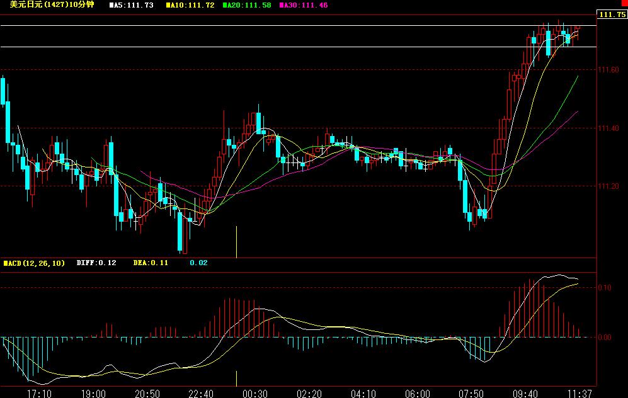Click the 0.00 MACD axis label
Screen dimensions: 628x398
click(x=605, y=338)
